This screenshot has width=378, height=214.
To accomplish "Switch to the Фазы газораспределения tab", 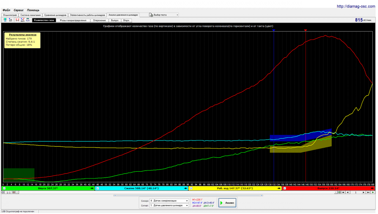I will (x=73, y=20).
